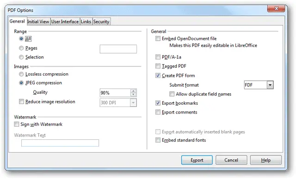
Task: Switch to the Initial View tab
Action: pyautogui.click(x=38, y=22)
